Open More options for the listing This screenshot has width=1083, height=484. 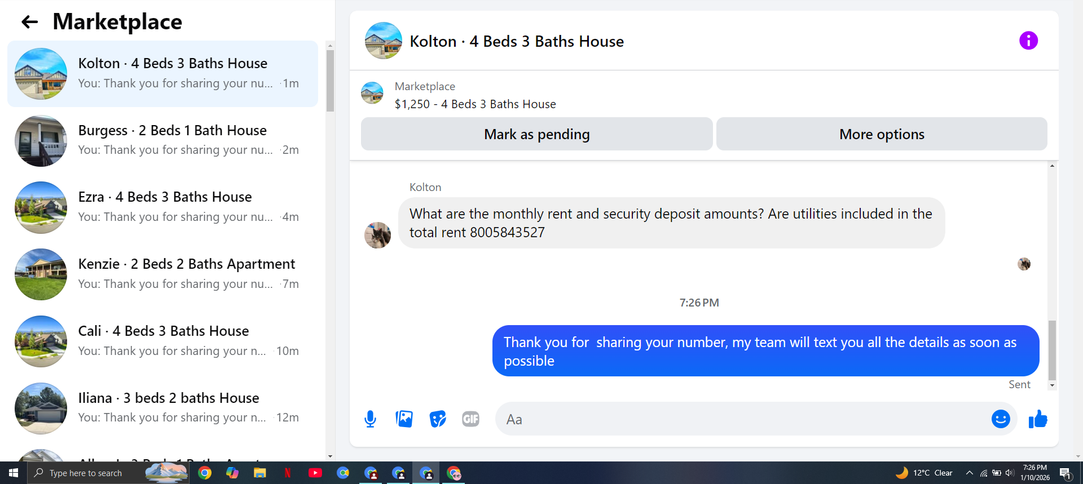coord(882,134)
